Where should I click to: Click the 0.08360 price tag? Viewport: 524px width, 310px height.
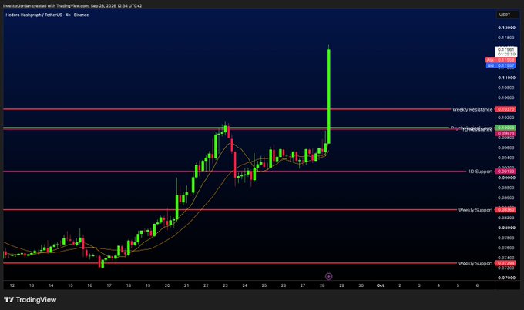point(506,210)
